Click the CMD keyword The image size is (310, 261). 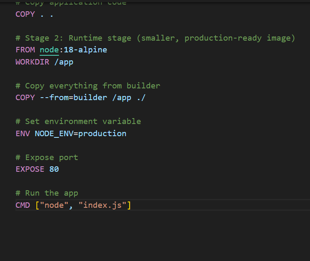(x=23, y=205)
